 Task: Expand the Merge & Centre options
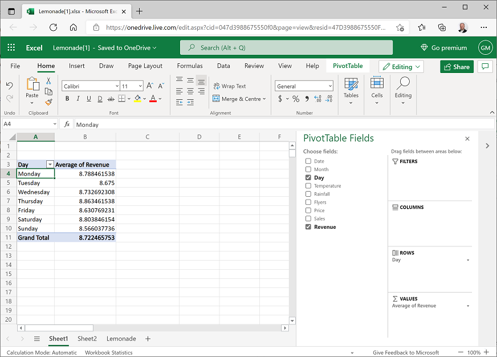263,99
